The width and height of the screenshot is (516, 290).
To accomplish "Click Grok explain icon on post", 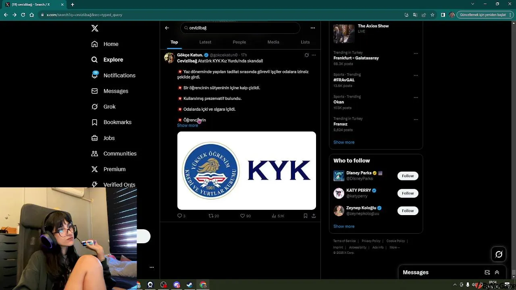I will [x=306, y=55].
